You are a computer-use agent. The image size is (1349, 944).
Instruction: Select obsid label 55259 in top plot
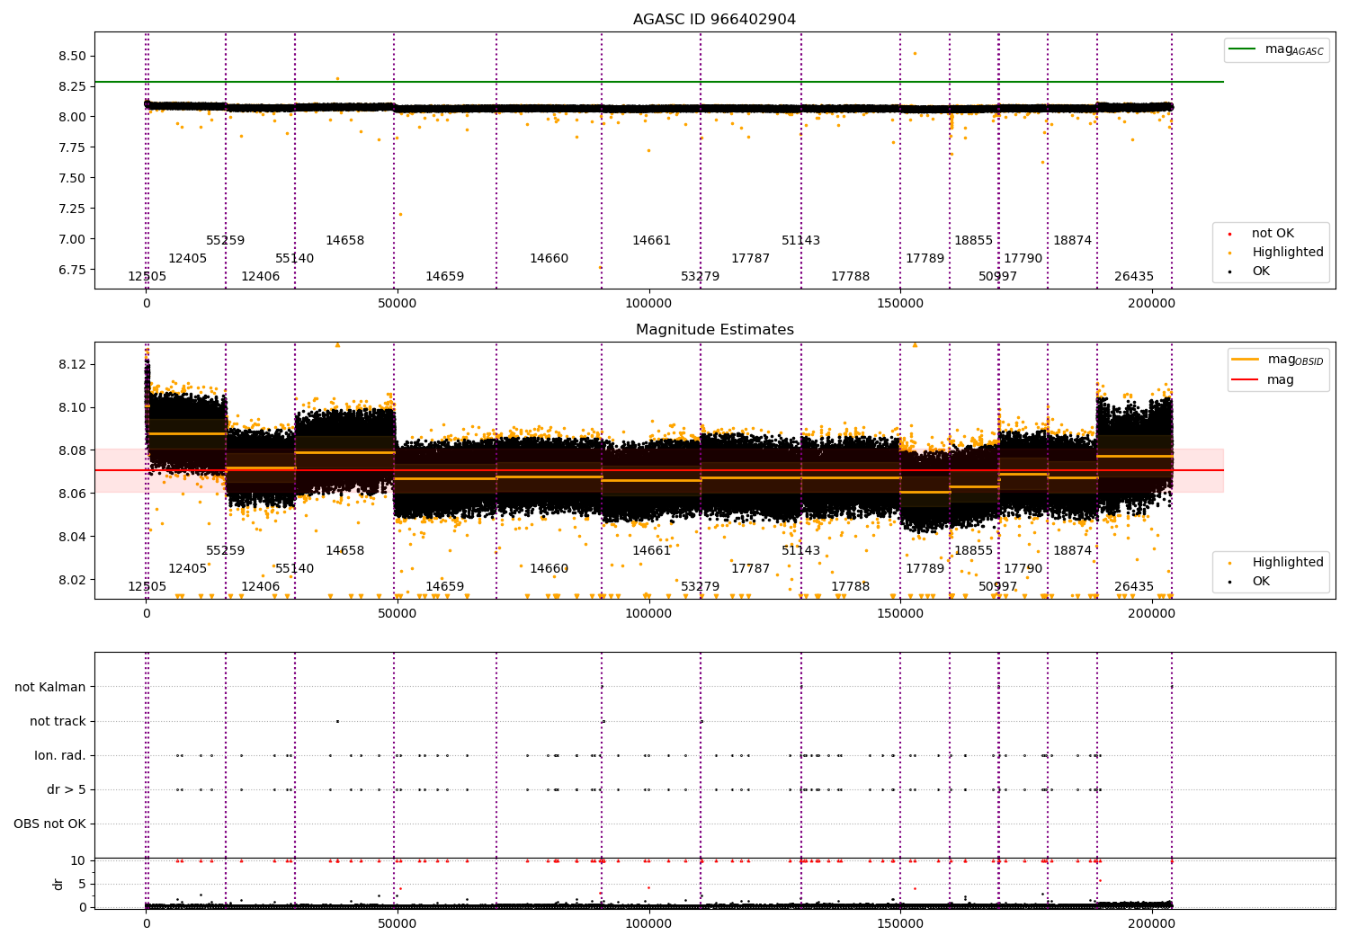(225, 241)
